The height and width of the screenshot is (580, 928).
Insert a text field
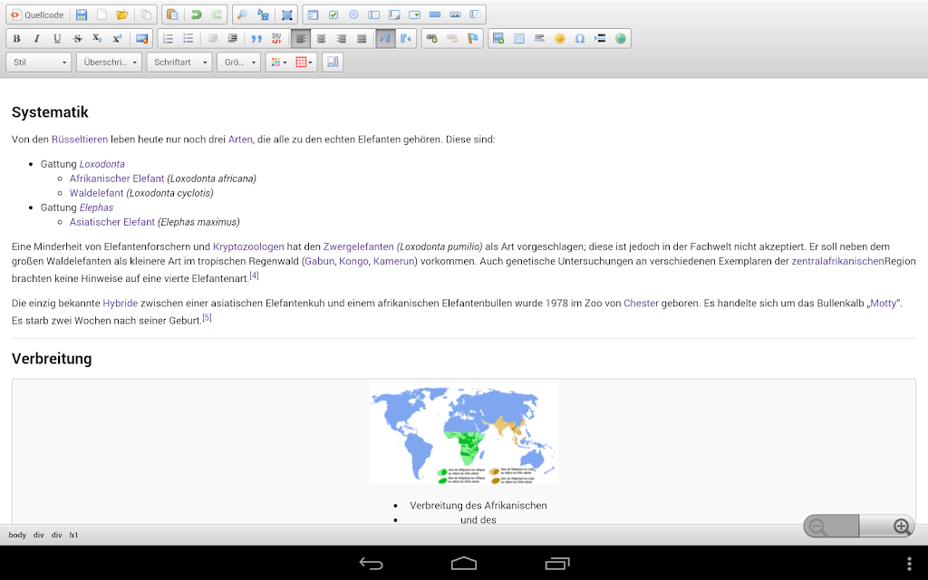[x=374, y=14]
